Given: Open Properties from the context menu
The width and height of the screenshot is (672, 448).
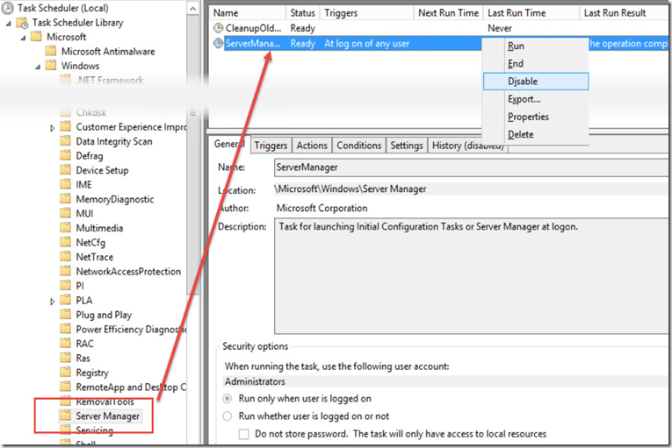Looking at the screenshot, I should pos(528,117).
